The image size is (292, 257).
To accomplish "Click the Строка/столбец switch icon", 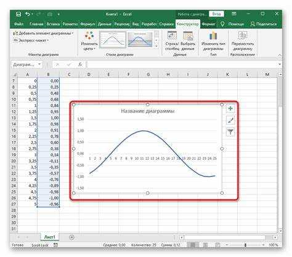I will [172, 36].
